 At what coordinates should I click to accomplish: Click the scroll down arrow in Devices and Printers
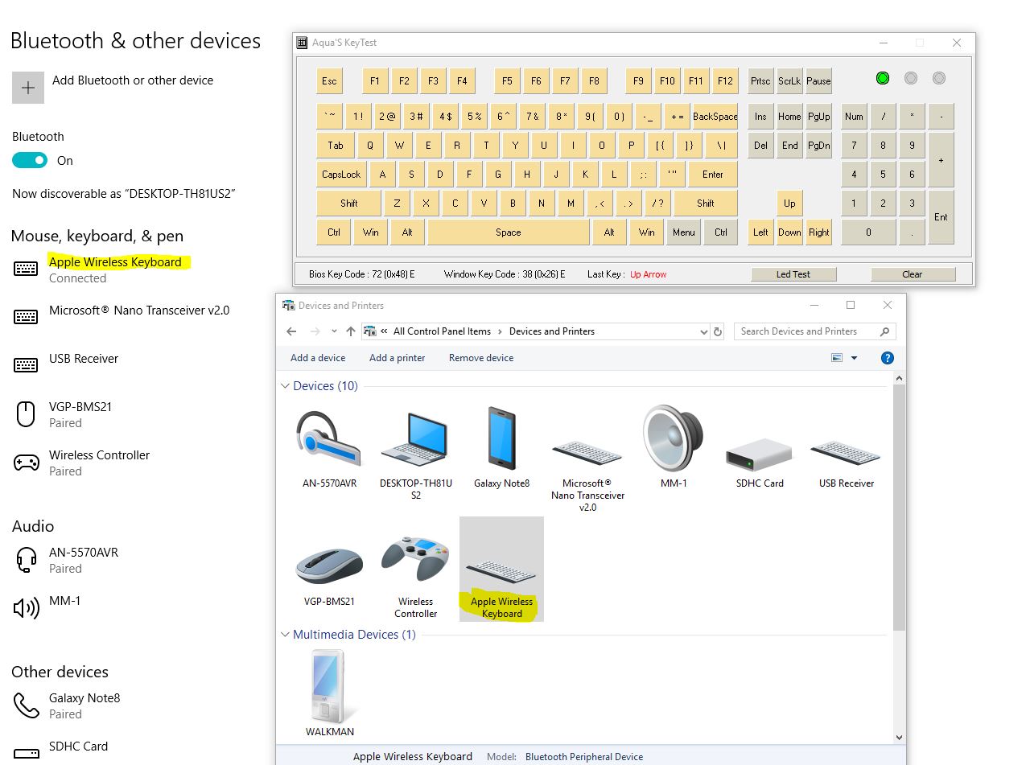(x=899, y=738)
